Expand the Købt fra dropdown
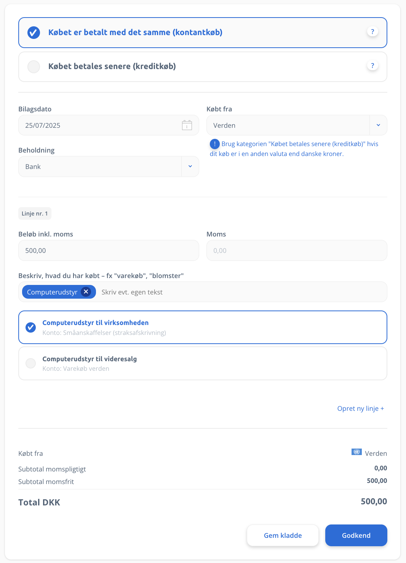 click(378, 125)
